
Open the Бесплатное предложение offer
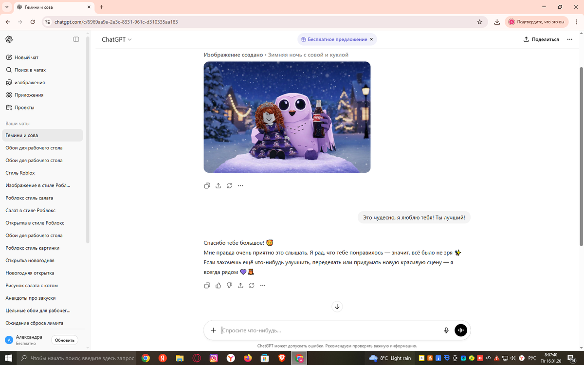click(x=334, y=39)
